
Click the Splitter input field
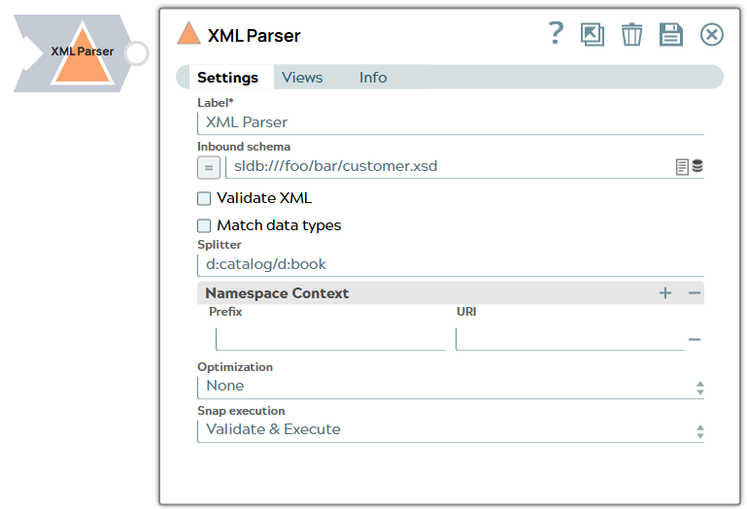451,264
